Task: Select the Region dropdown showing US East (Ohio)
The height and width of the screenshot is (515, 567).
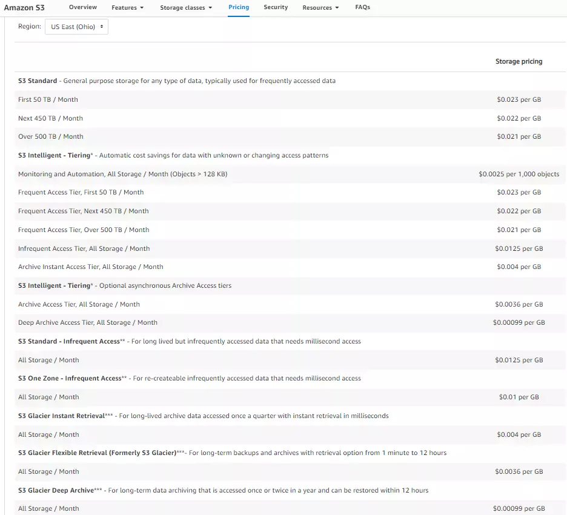Action: coord(76,27)
